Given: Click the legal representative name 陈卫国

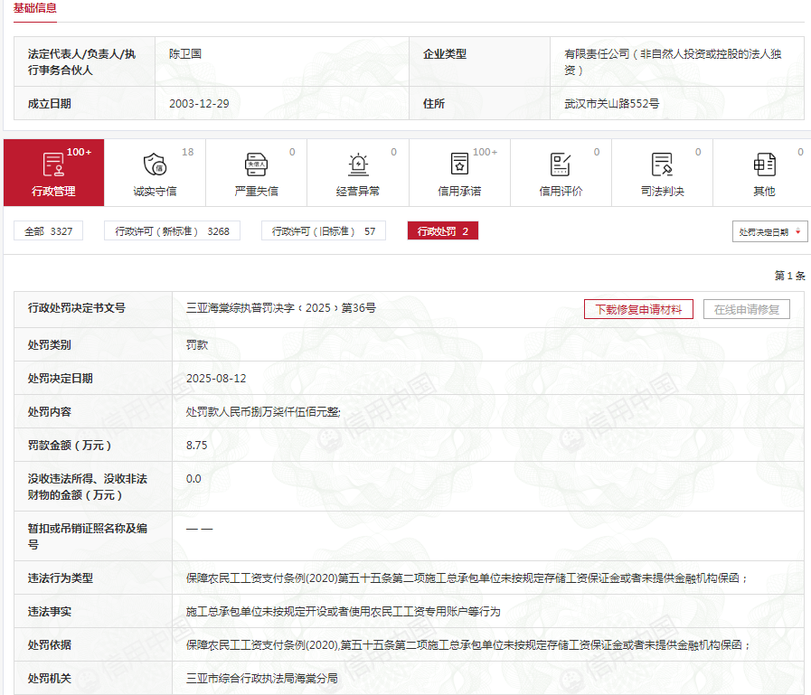Looking at the screenshot, I should click(x=185, y=54).
